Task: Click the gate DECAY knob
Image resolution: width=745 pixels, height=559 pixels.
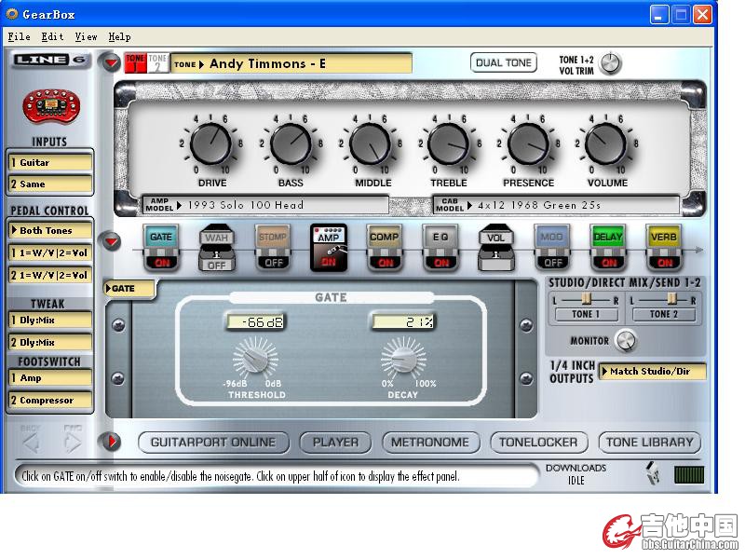Action: click(403, 359)
